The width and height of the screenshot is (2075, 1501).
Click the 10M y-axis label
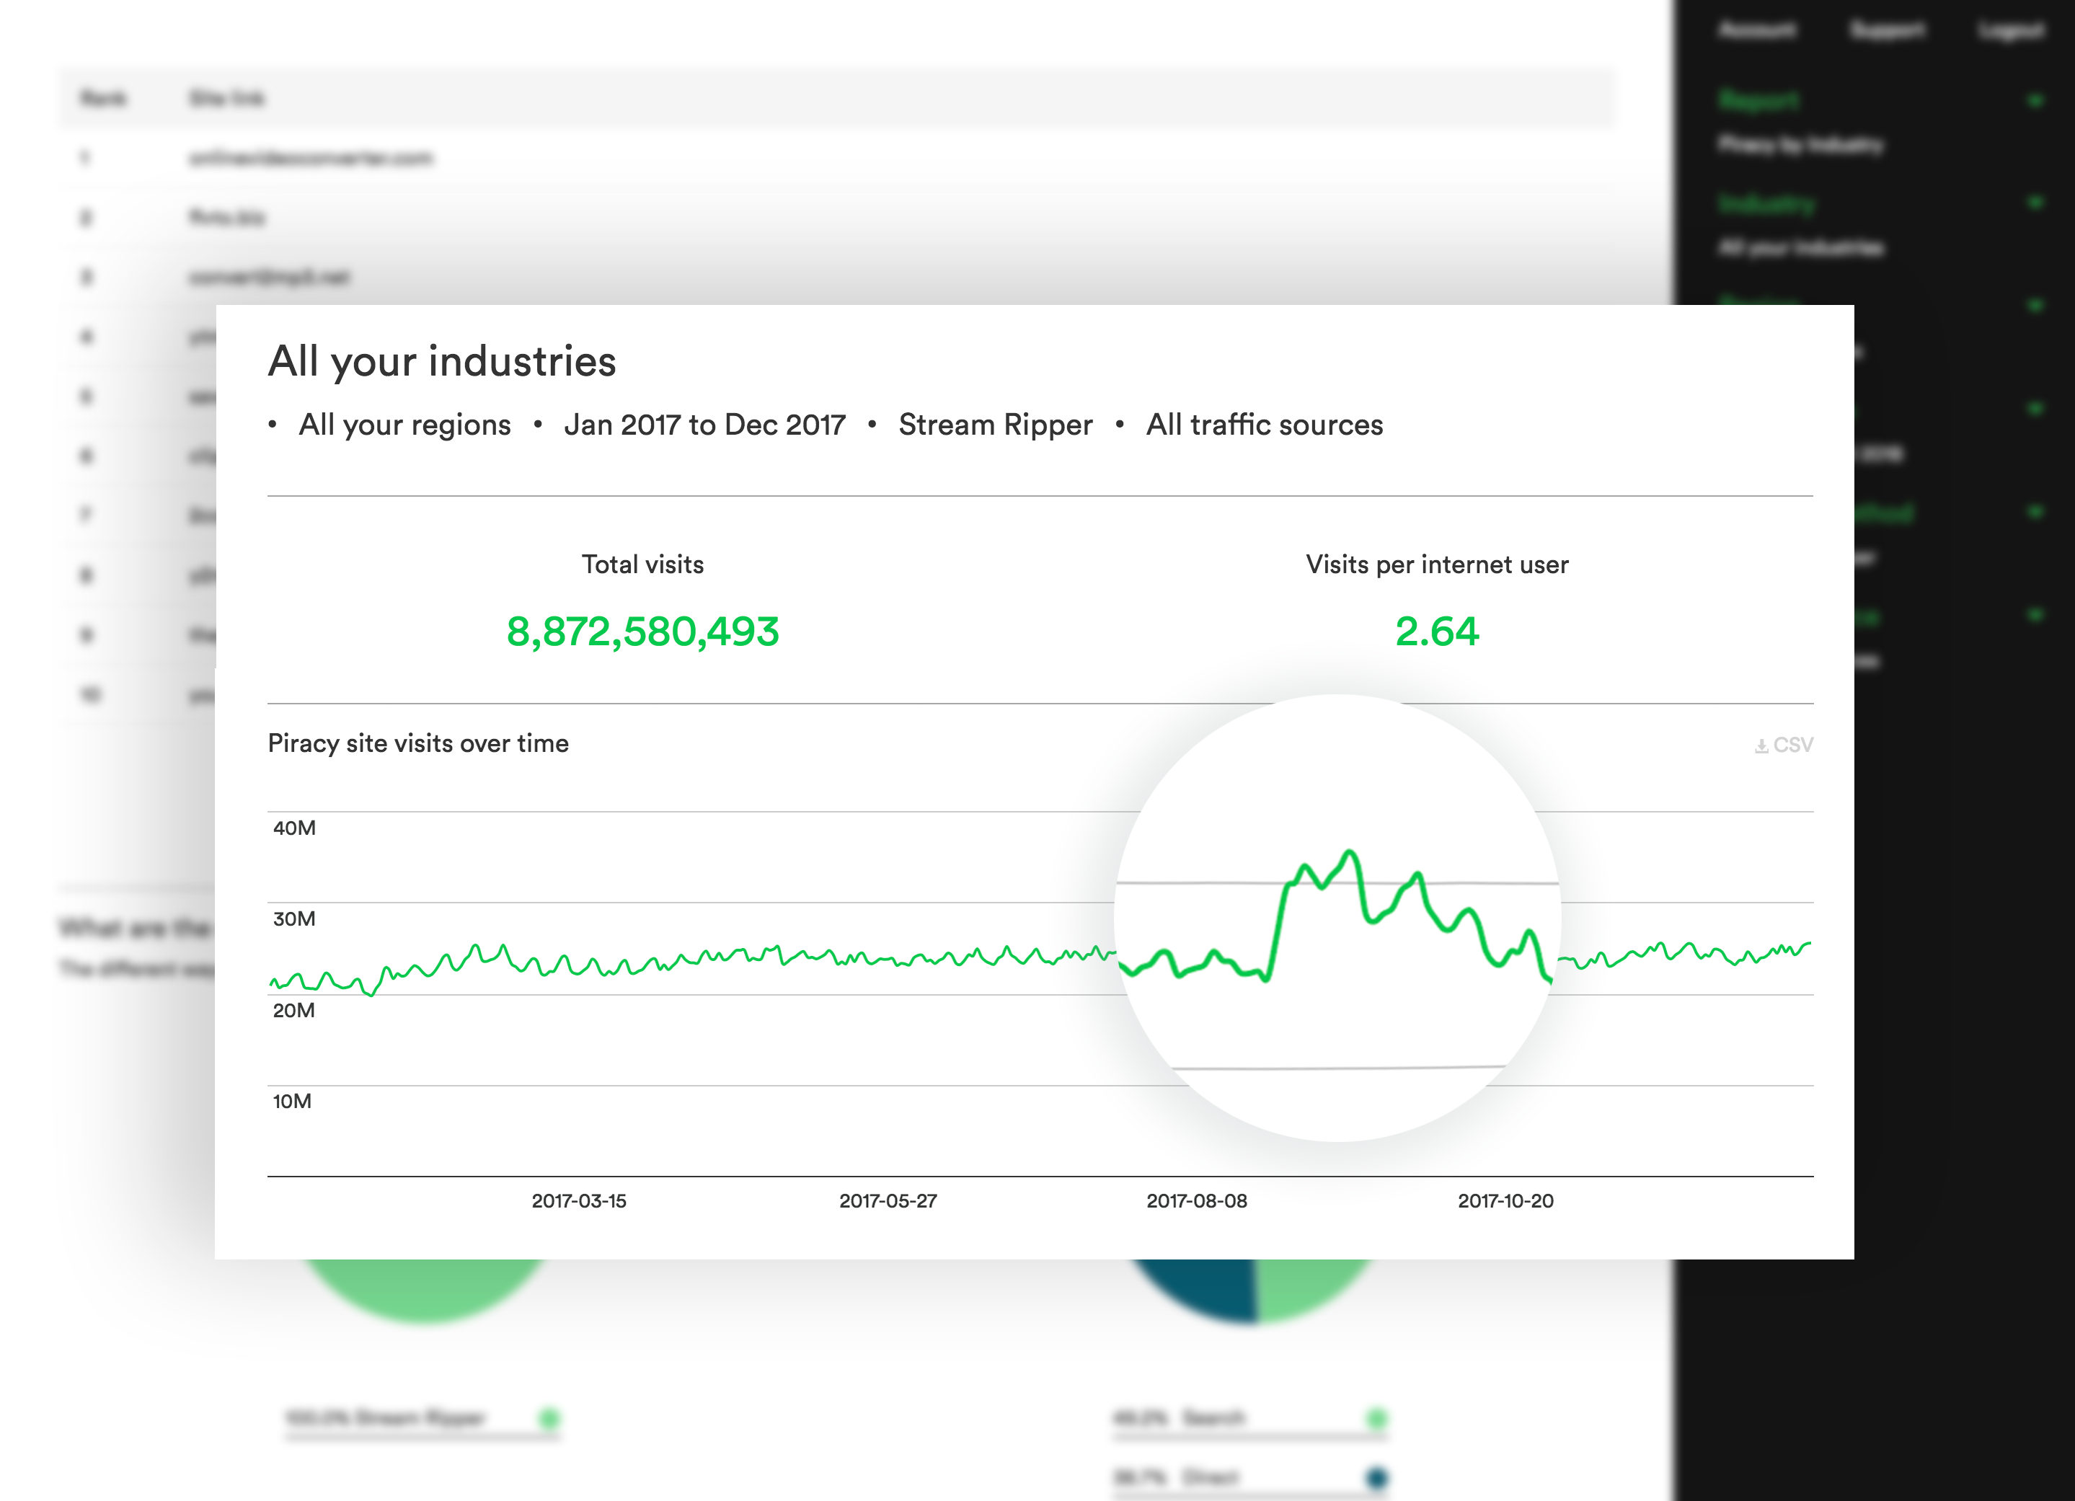point(292,1102)
